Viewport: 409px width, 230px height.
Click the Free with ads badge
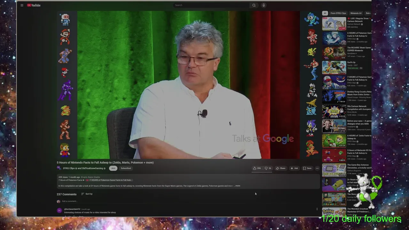point(353,68)
